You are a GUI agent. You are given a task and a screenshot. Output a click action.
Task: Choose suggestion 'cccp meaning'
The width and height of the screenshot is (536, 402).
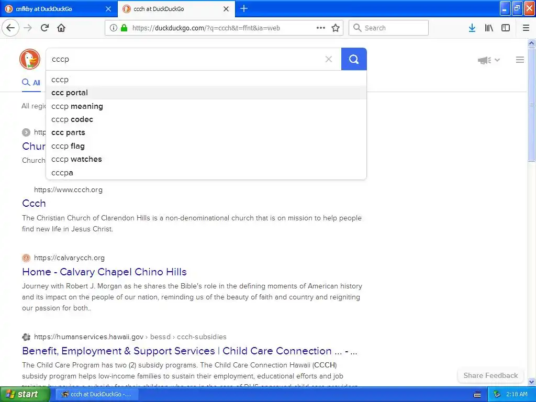[x=206, y=106]
